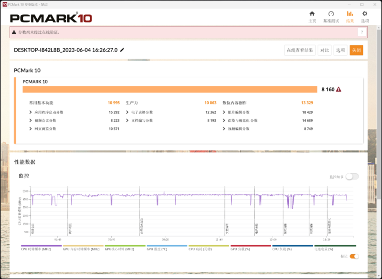382x279 pixels.
Task: Expand the 照片编辑分数 row
Action: click(x=224, y=112)
